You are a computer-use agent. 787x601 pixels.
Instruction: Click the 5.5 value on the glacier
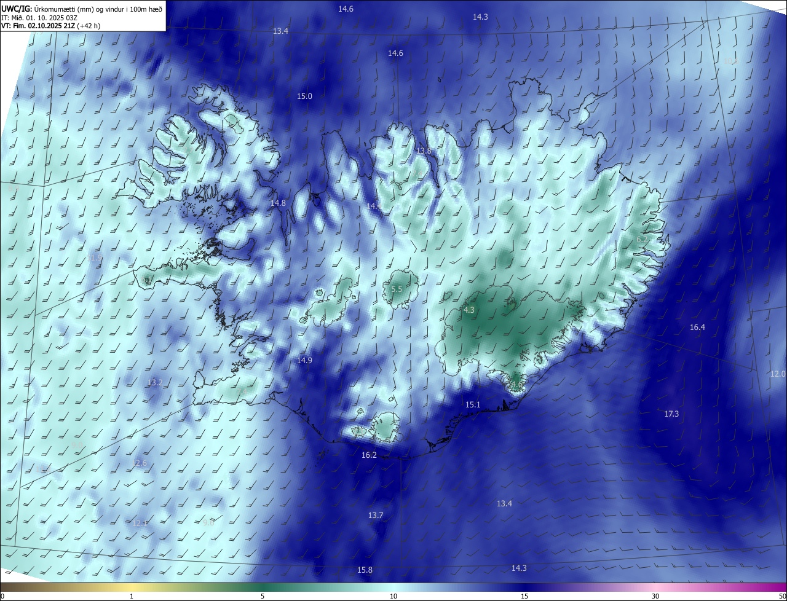[x=397, y=289]
